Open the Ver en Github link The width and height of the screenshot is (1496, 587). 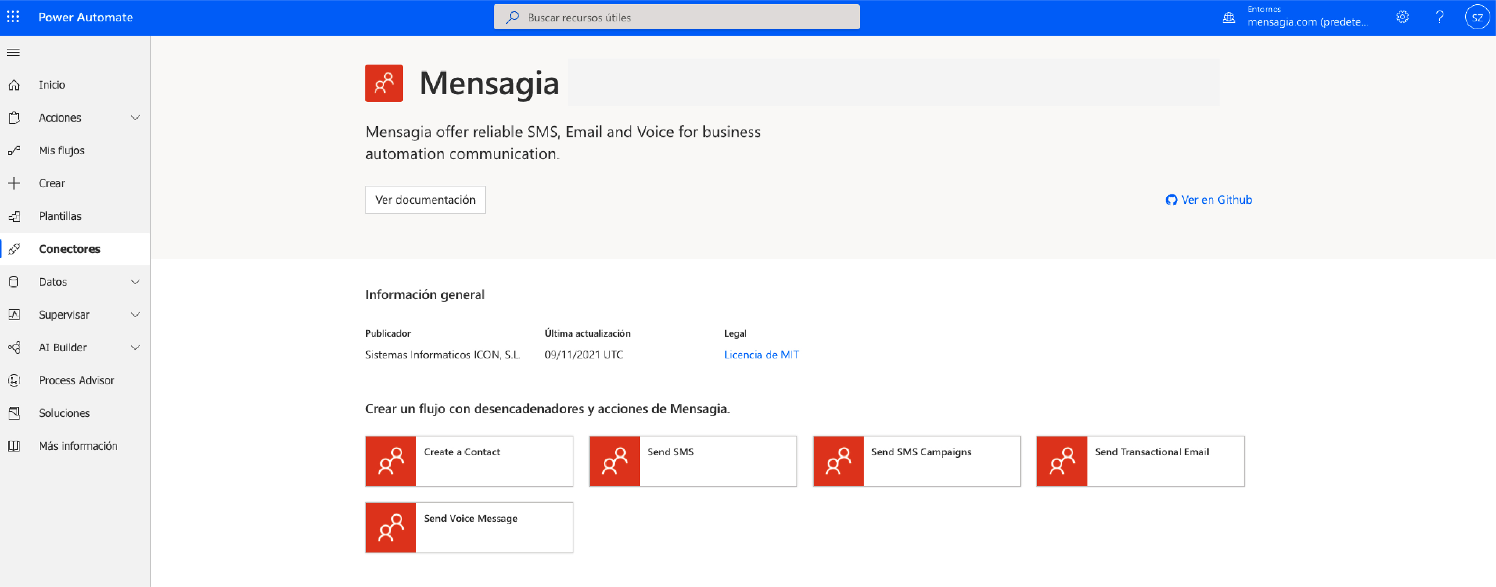click(x=1208, y=200)
